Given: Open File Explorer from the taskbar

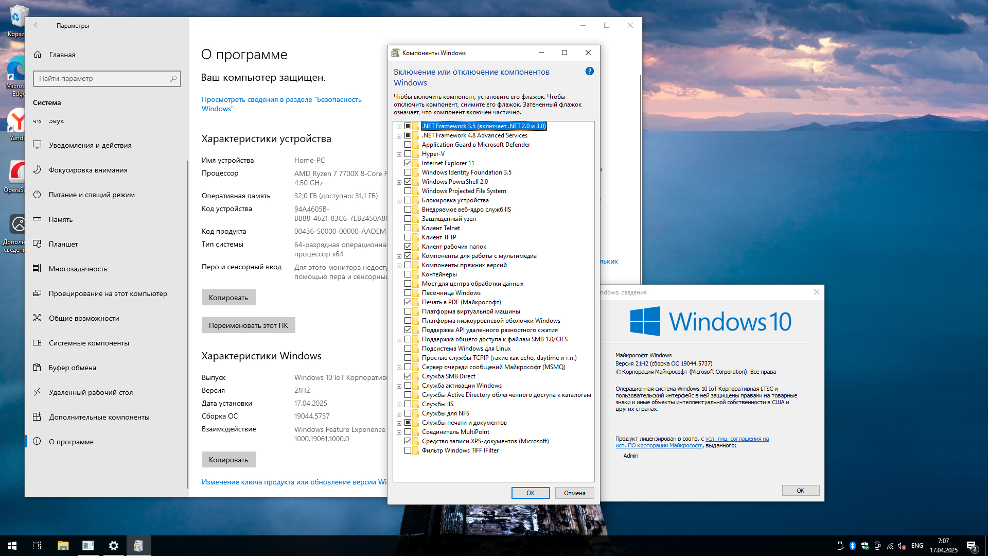Looking at the screenshot, I should tap(63, 546).
